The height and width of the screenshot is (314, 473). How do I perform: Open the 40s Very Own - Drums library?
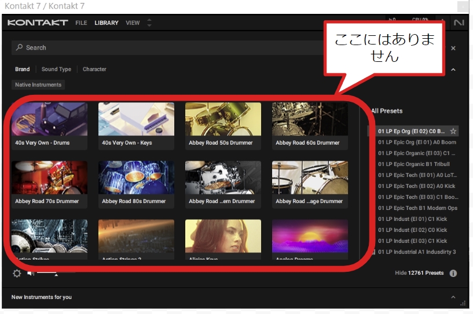pyautogui.click(x=49, y=126)
